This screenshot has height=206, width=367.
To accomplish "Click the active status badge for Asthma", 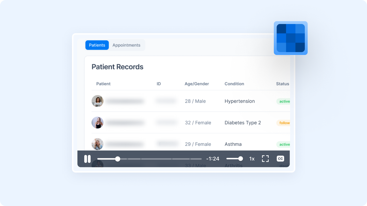I will point(284,144).
